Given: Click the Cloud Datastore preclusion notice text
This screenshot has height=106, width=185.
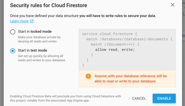Looking at the screenshot, I should tap(66, 98).
